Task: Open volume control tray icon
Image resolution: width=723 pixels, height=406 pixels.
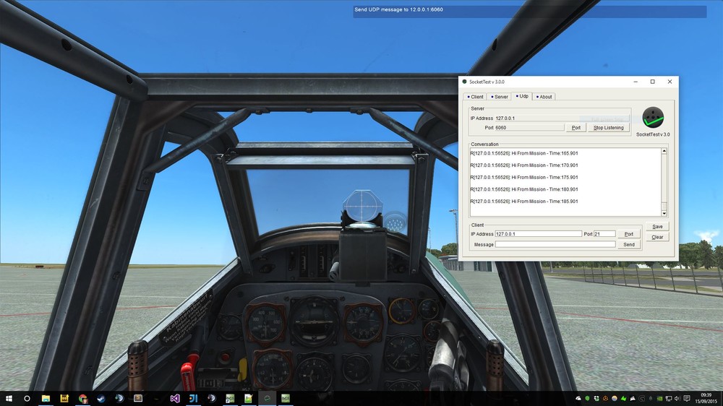Action: click(x=677, y=399)
